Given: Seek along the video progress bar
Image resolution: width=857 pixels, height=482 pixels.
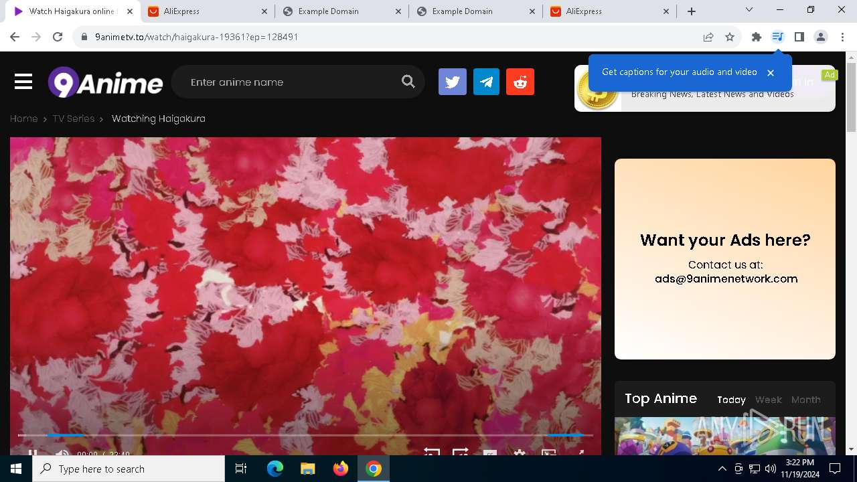Looking at the screenshot, I should click(305, 435).
